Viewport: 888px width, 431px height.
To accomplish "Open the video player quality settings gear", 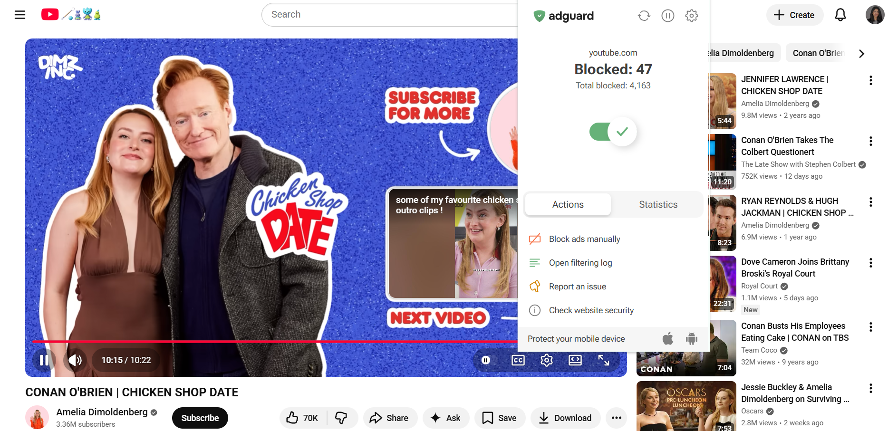I will click(547, 360).
